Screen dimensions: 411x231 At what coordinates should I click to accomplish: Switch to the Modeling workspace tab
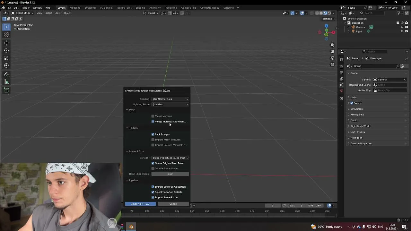75,8
